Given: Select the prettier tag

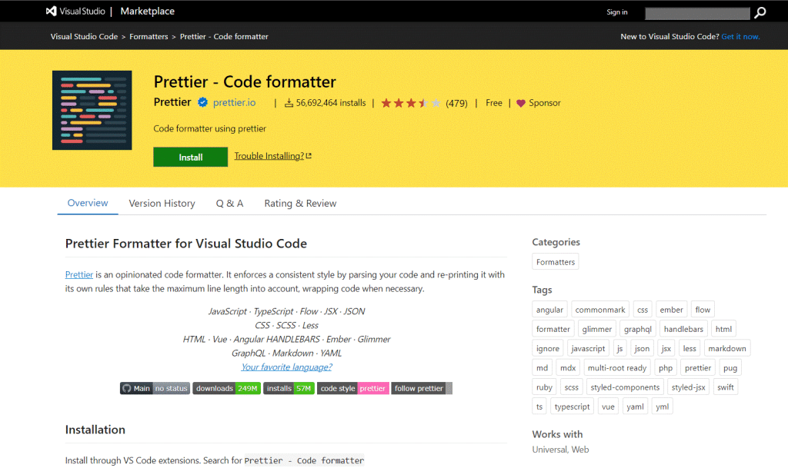Looking at the screenshot, I should [697, 367].
